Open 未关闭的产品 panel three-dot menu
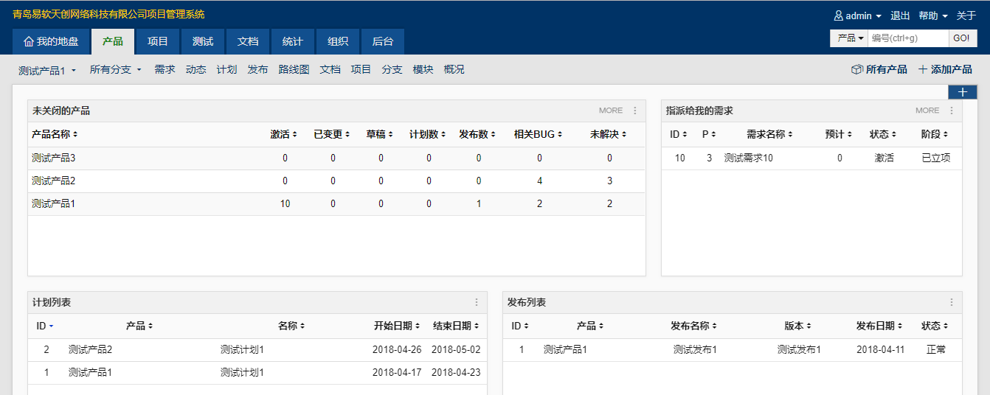Viewport: 990px width, 395px height. (635, 111)
